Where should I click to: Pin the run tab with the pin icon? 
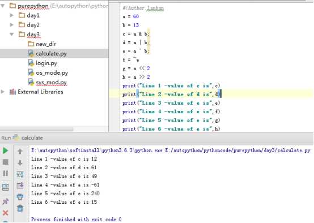[6, 201]
